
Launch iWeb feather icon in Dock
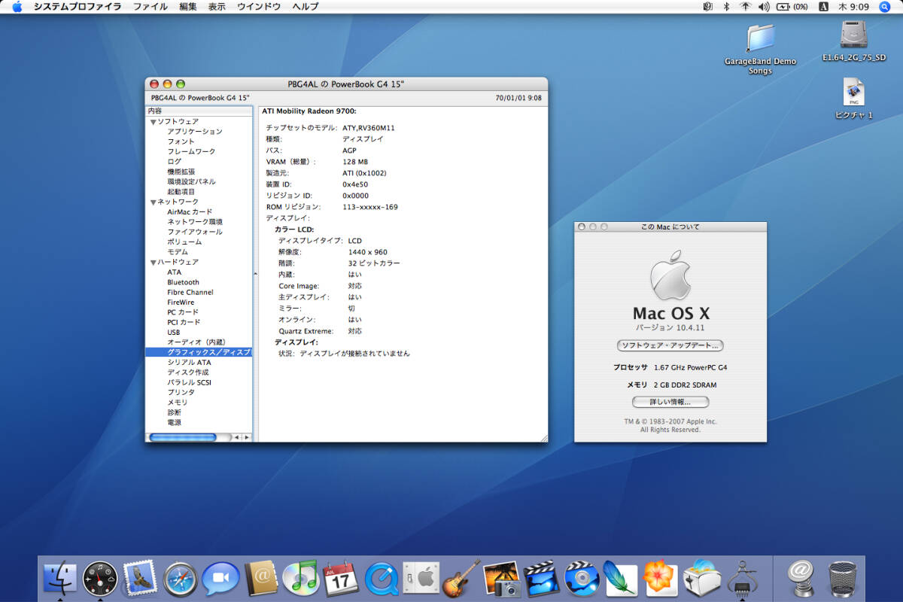click(621, 579)
